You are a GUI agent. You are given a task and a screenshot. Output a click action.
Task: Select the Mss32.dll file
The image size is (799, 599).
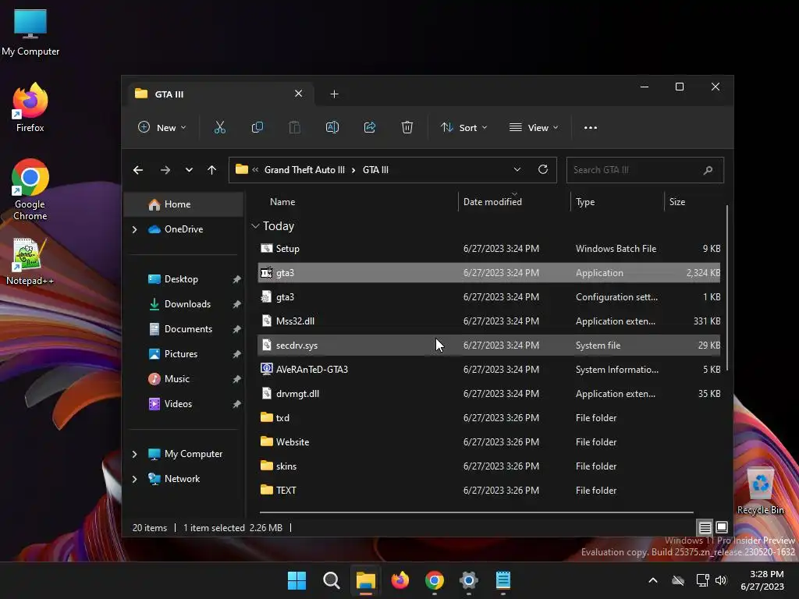click(489, 321)
